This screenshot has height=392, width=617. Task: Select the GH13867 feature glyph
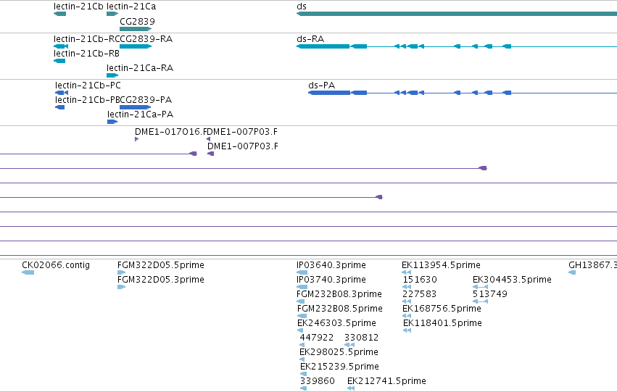pos(572,272)
